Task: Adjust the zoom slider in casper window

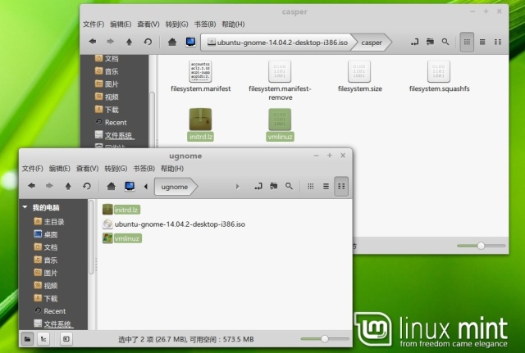Action: coord(482,246)
